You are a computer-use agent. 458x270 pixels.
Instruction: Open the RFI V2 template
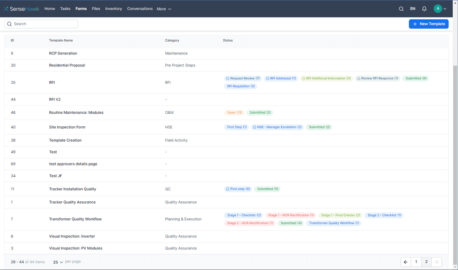55,100
